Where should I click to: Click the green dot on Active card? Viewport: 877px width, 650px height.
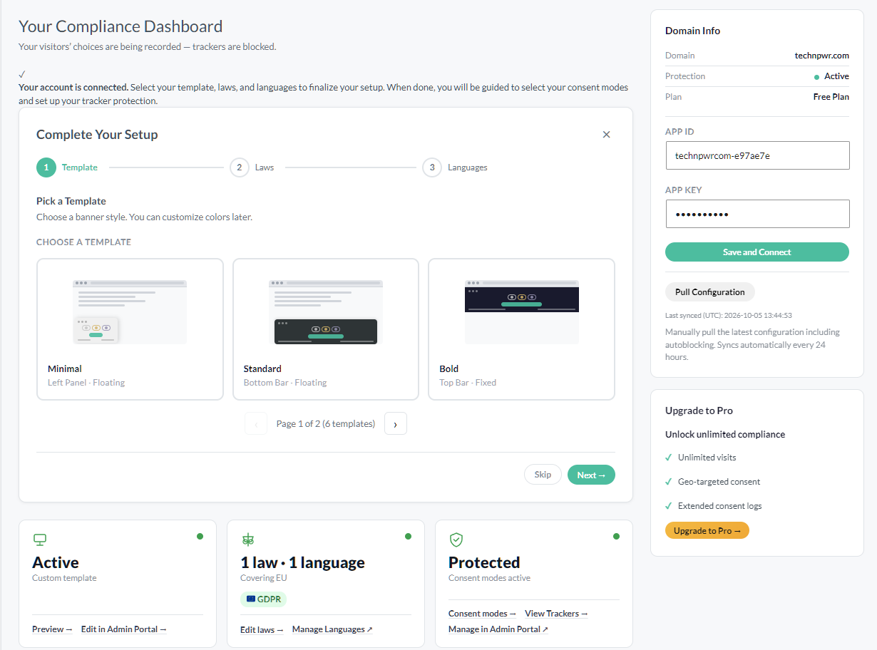click(200, 536)
